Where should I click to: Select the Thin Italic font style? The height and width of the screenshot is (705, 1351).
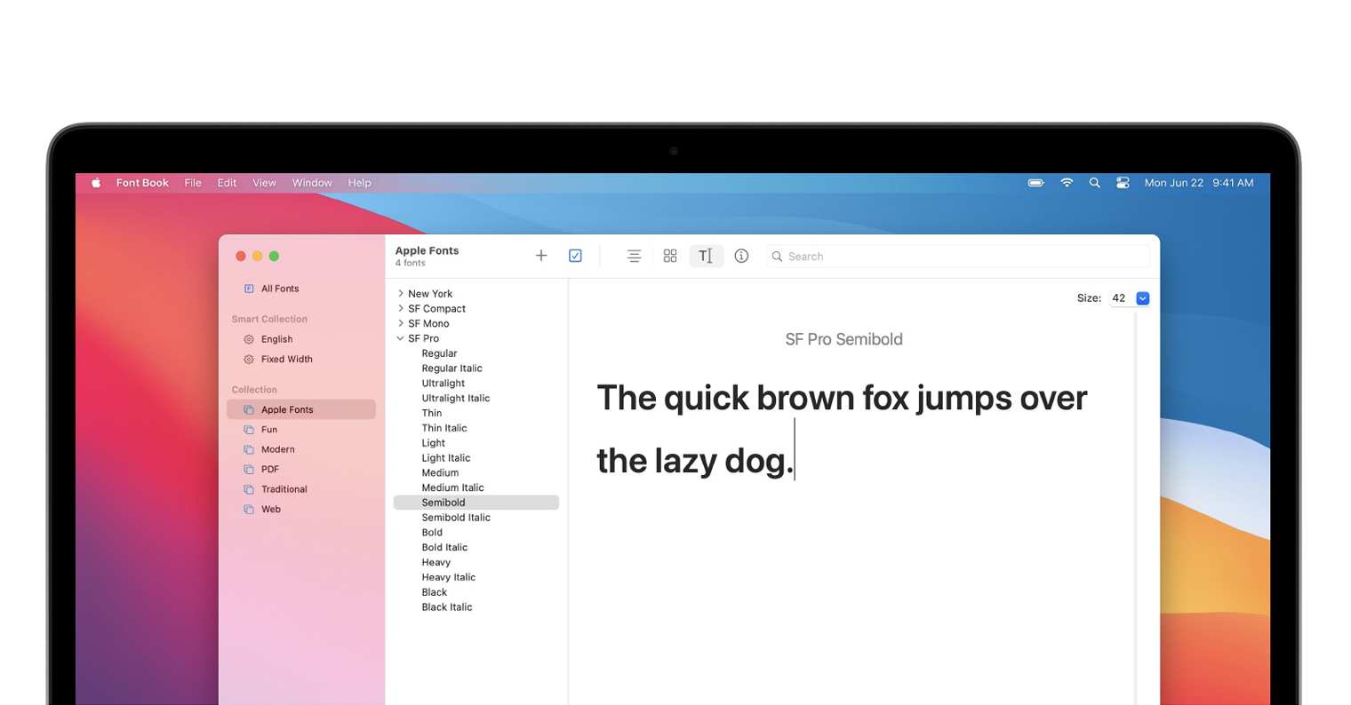tap(444, 428)
